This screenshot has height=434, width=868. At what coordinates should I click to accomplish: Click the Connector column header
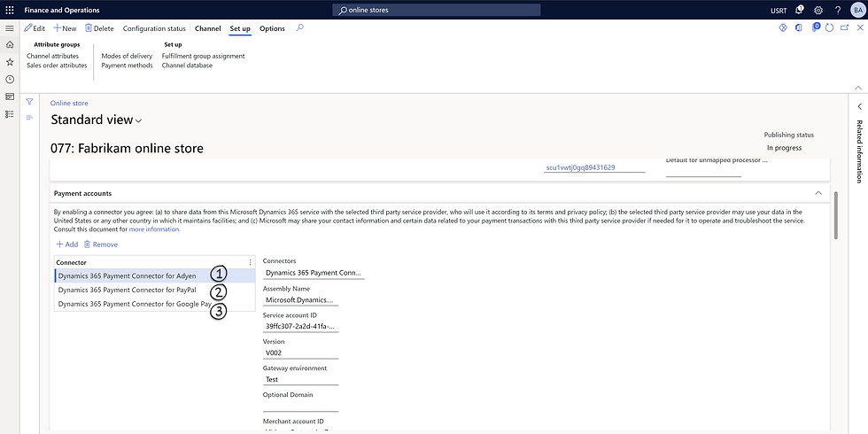tap(71, 262)
